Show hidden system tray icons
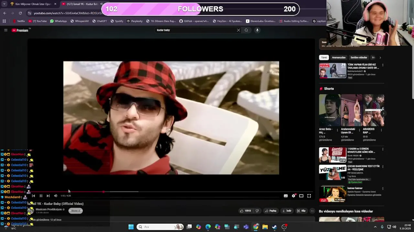 tap(375, 227)
